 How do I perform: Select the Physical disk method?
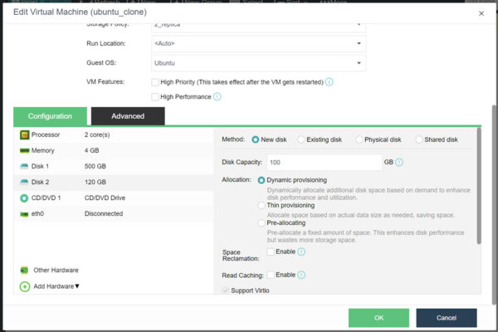359,139
